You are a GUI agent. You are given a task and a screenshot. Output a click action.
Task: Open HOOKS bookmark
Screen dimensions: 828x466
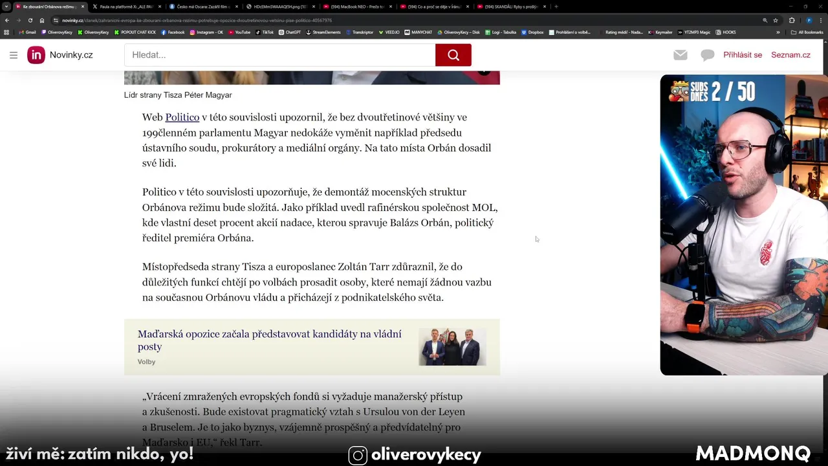pyautogui.click(x=726, y=32)
